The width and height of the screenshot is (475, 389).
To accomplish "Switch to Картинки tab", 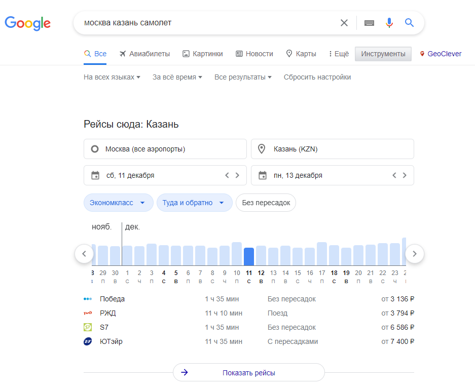I will click(203, 54).
